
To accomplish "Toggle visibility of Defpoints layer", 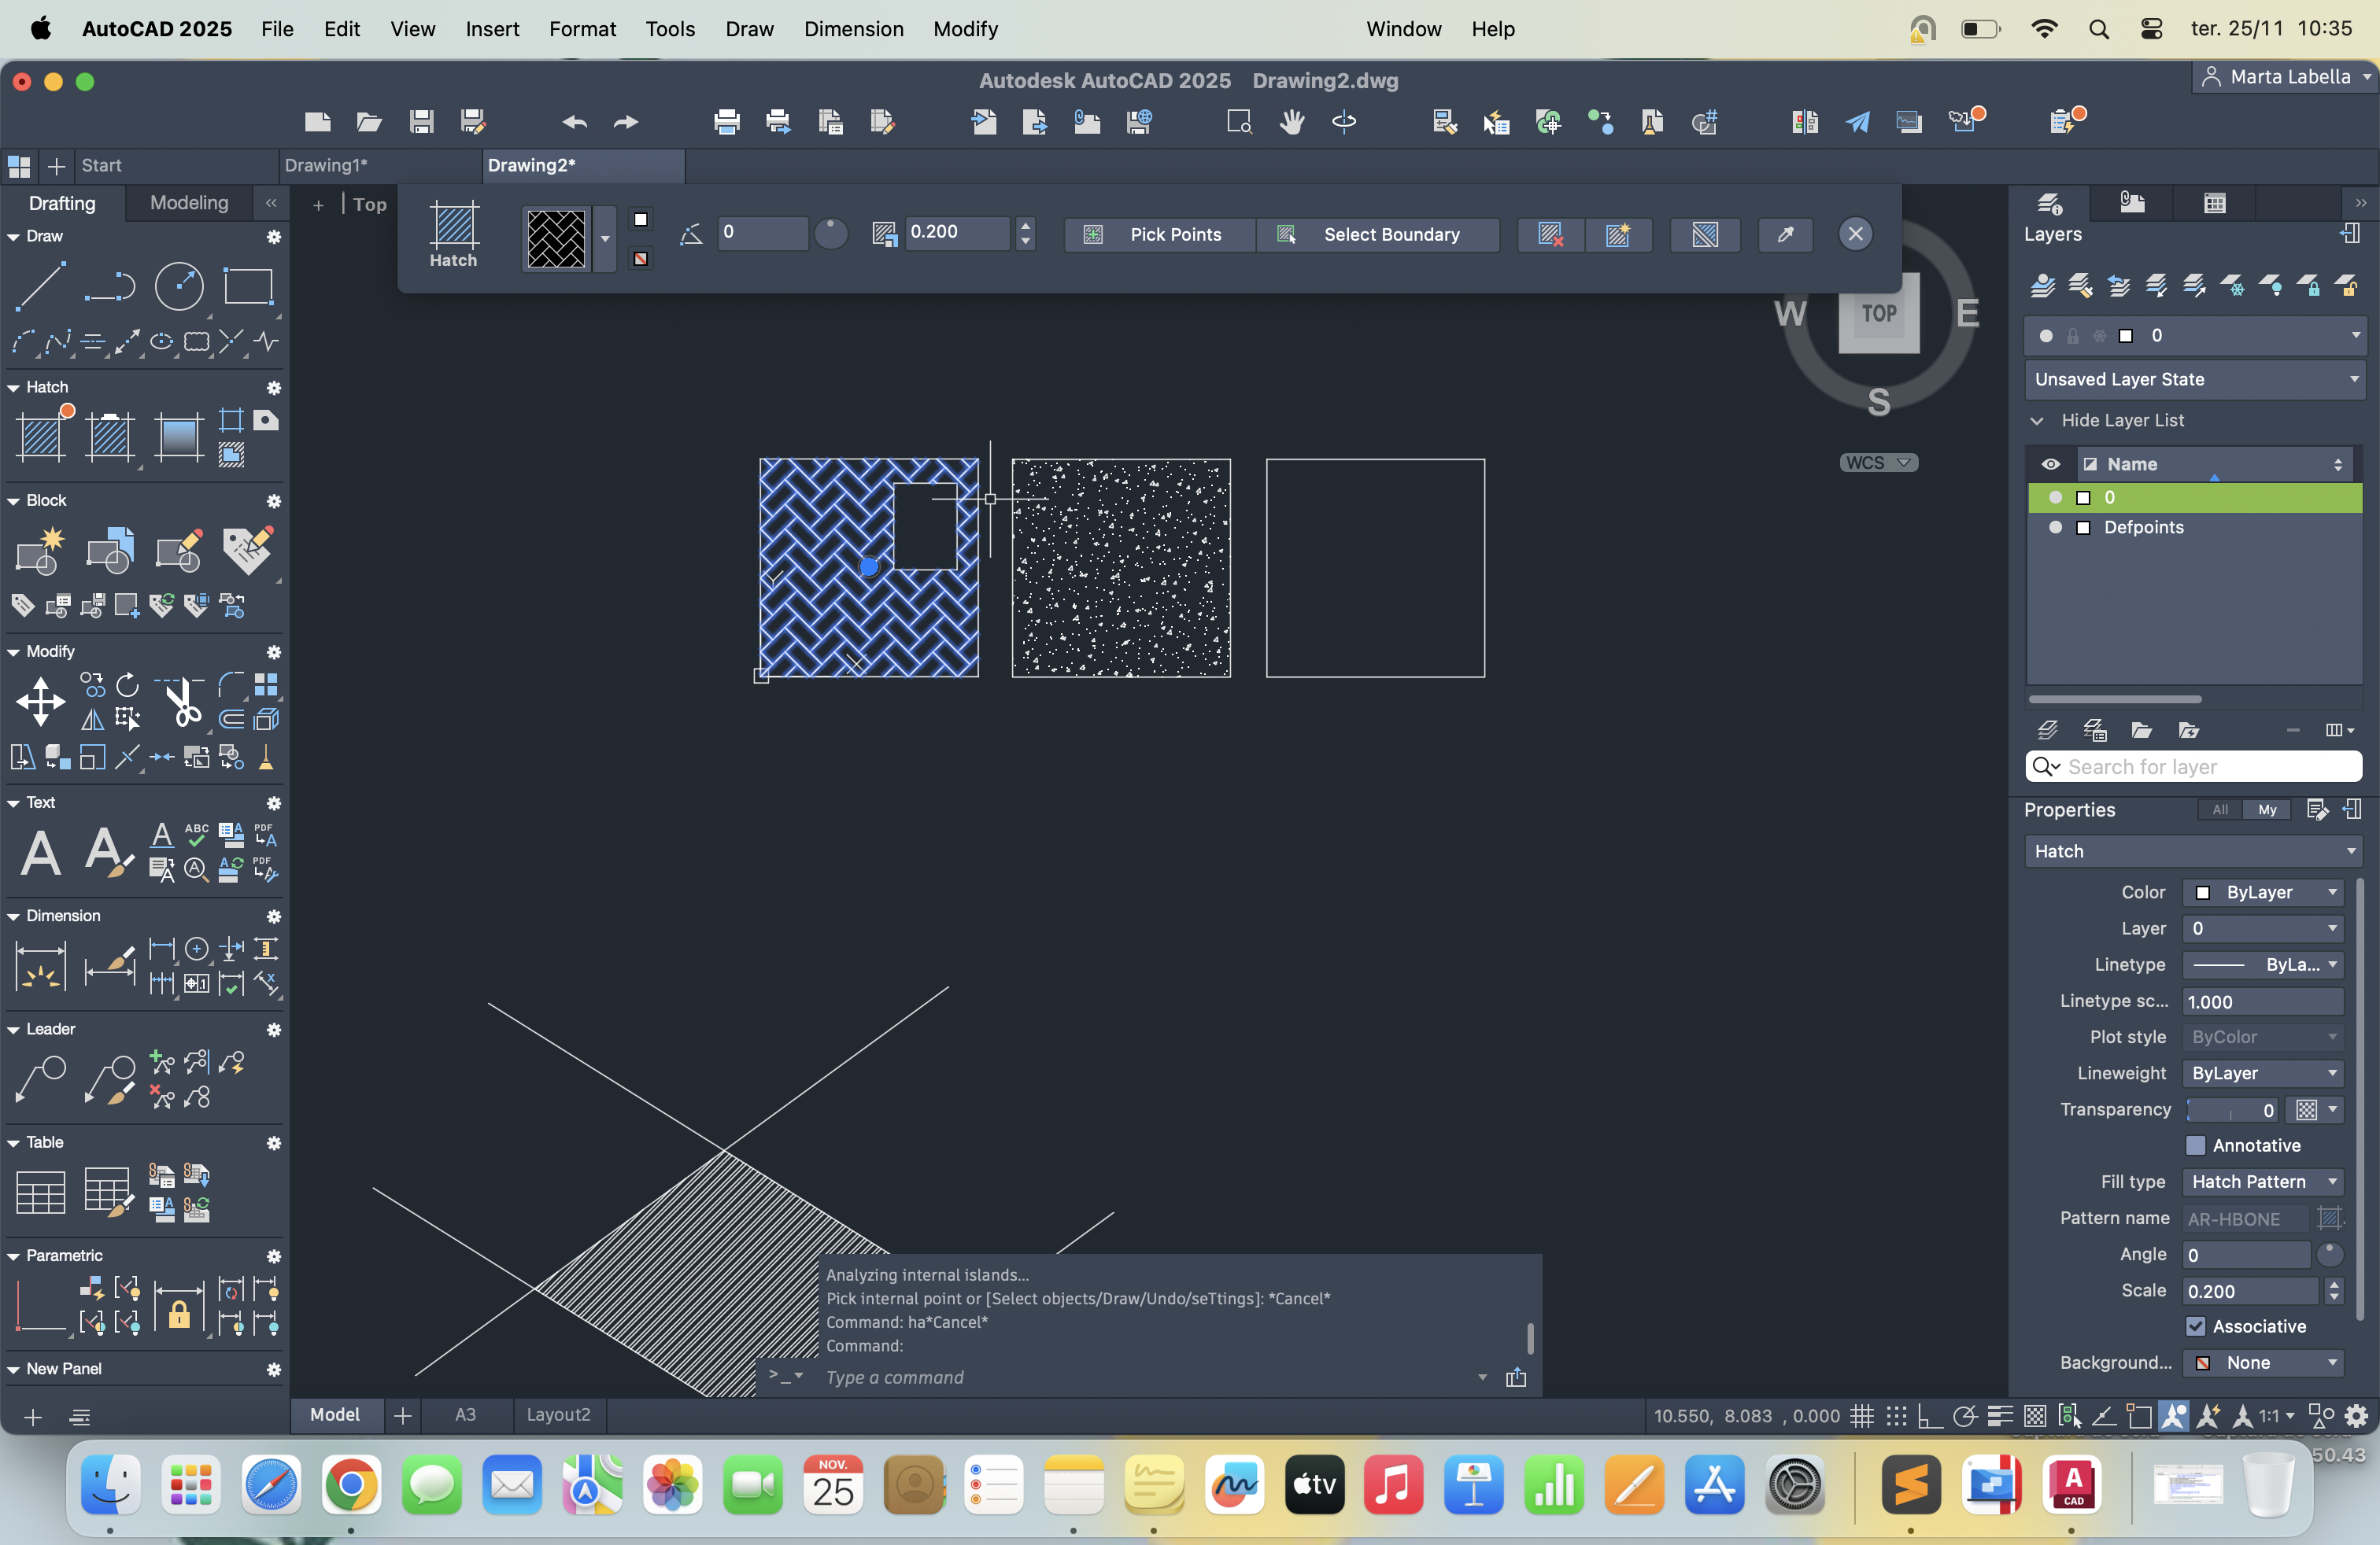I will (x=2055, y=528).
